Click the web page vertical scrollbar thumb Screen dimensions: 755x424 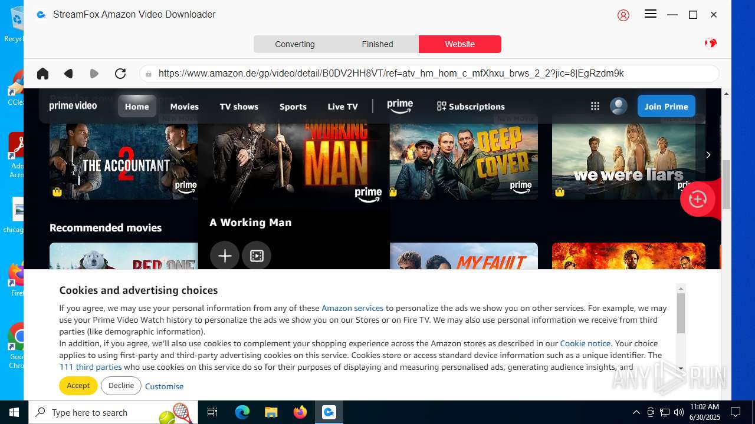pyautogui.click(x=726, y=184)
